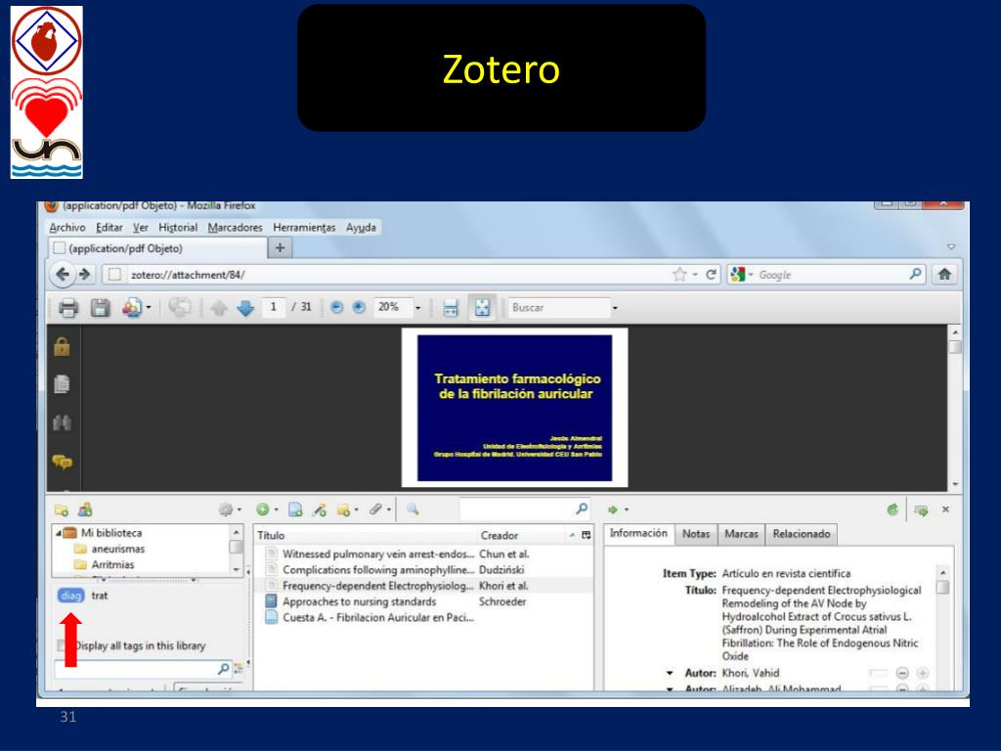Screen dimensions: 1001x751
Task: Open Zotero paperclip attachment menu
Action: tap(379, 509)
